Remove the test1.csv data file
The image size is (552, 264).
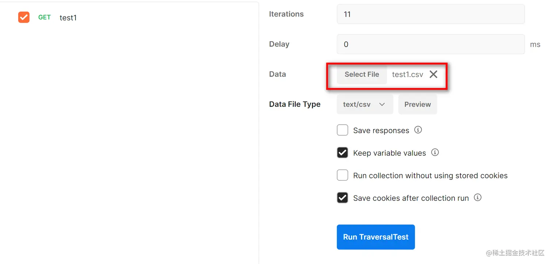click(x=433, y=74)
